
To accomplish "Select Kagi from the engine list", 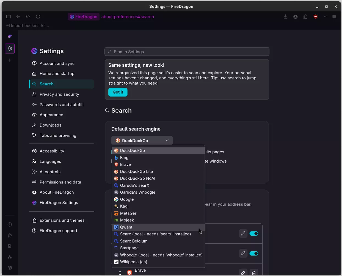I will click(158, 206).
